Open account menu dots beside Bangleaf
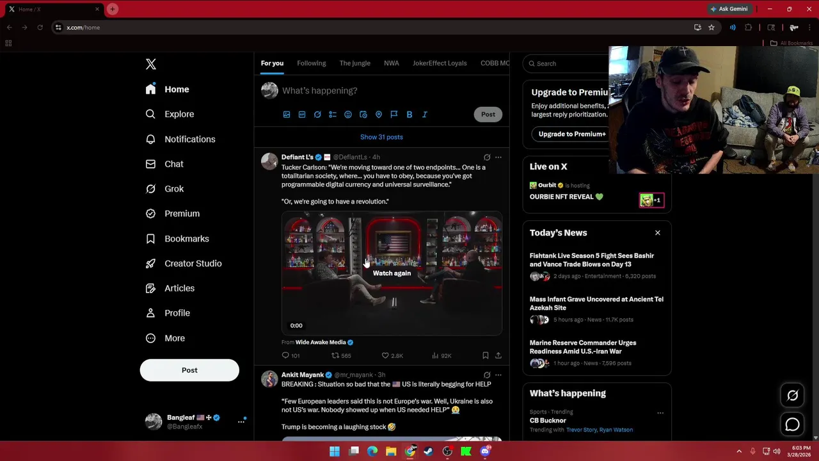This screenshot has width=819, height=461. point(241,421)
